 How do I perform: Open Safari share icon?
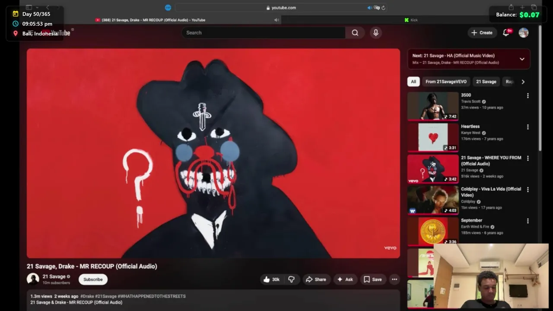[x=511, y=7]
